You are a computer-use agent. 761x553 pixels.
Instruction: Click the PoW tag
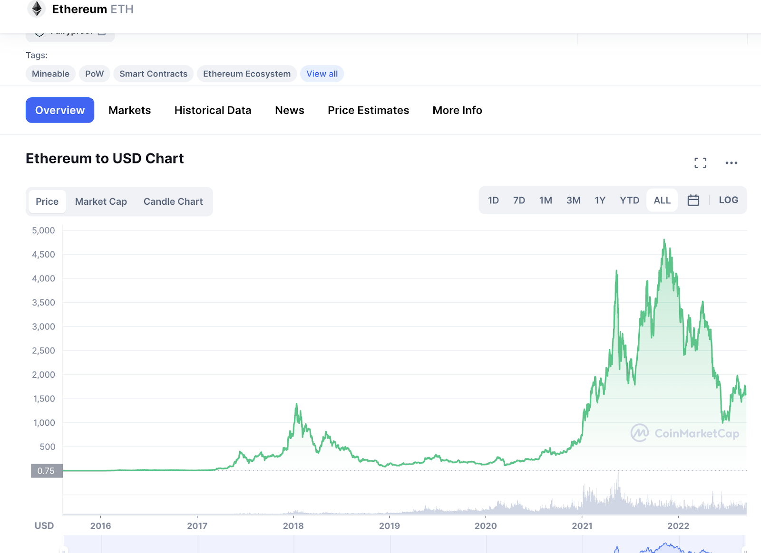(94, 74)
